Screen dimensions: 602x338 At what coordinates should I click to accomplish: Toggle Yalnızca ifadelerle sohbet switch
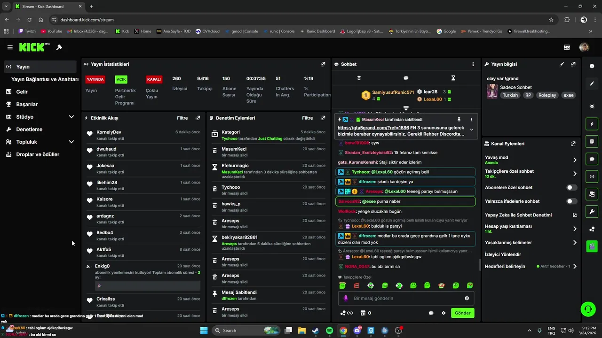(x=572, y=201)
